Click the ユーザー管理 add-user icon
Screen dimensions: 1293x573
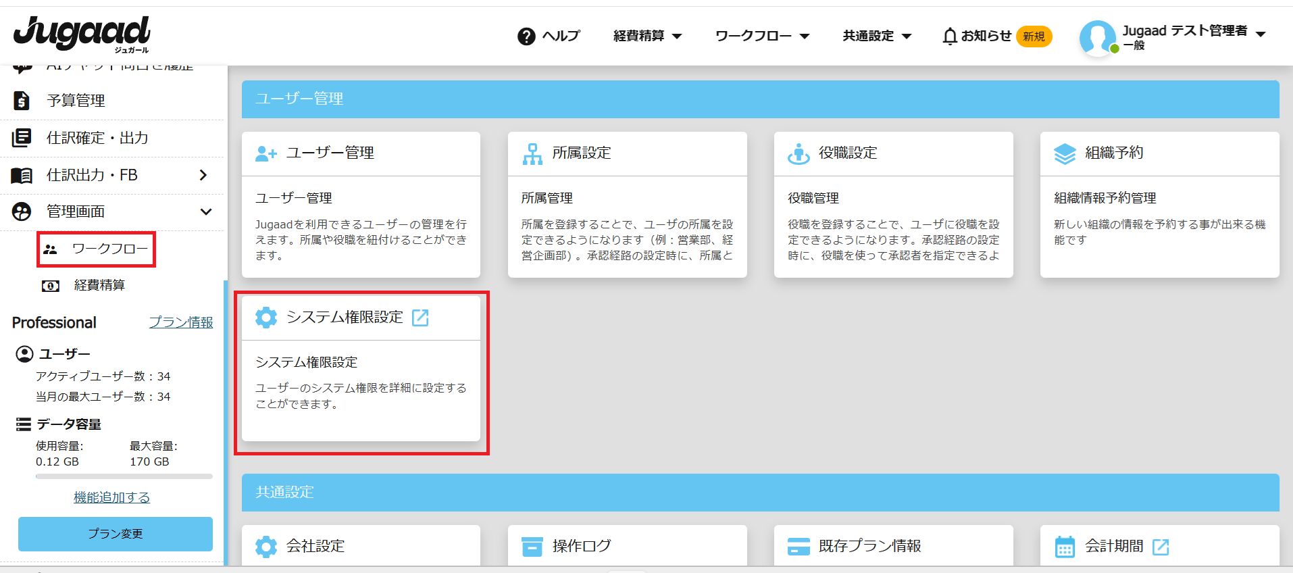[266, 153]
